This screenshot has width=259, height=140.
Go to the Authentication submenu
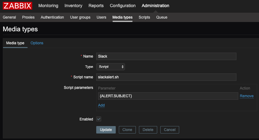(52, 17)
